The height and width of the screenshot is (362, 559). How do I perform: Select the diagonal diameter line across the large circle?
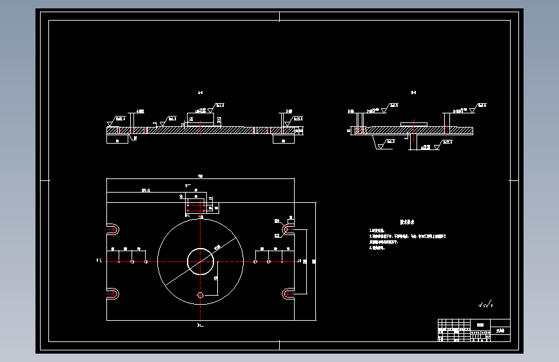[x=201, y=262]
